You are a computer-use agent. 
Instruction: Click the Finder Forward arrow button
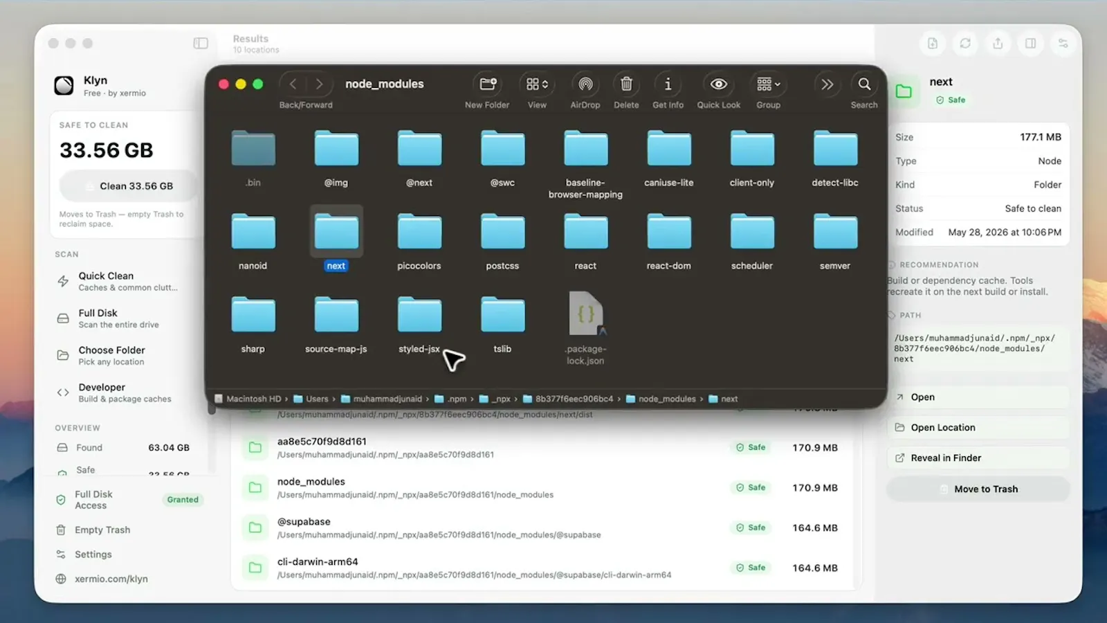coord(319,84)
